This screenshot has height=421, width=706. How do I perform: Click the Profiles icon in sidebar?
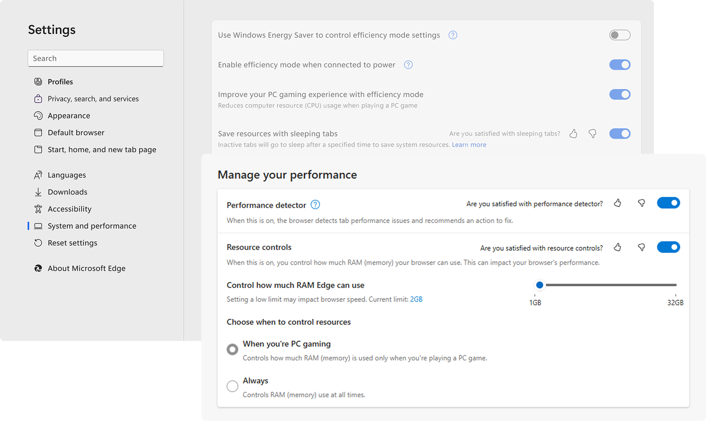click(38, 82)
